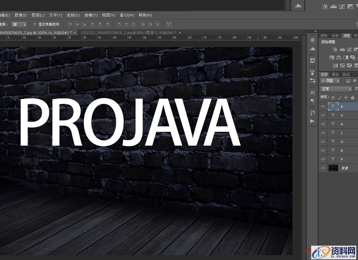Image resolution: width=358 pixels, height=260 pixels.
Task: Switch to the 50% 图层 5 document tab
Action: pos(128,32)
